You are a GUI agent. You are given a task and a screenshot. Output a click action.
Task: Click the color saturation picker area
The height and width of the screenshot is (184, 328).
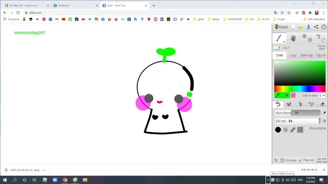[300, 73]
